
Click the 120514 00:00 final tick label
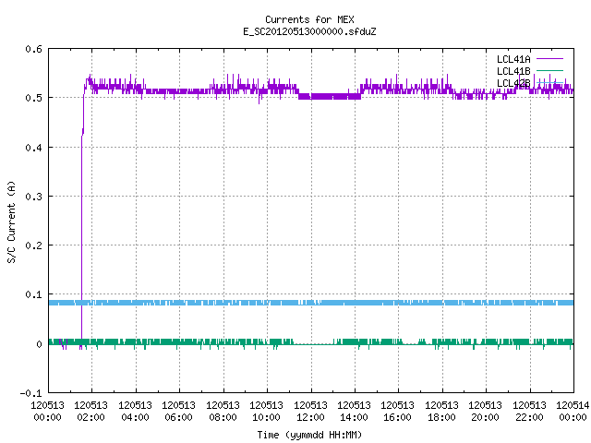pos(573,412)
